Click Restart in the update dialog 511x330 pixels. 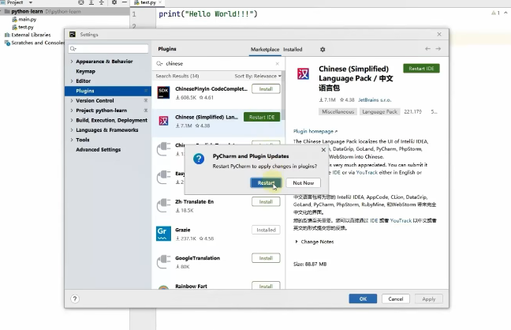point(266,183)
